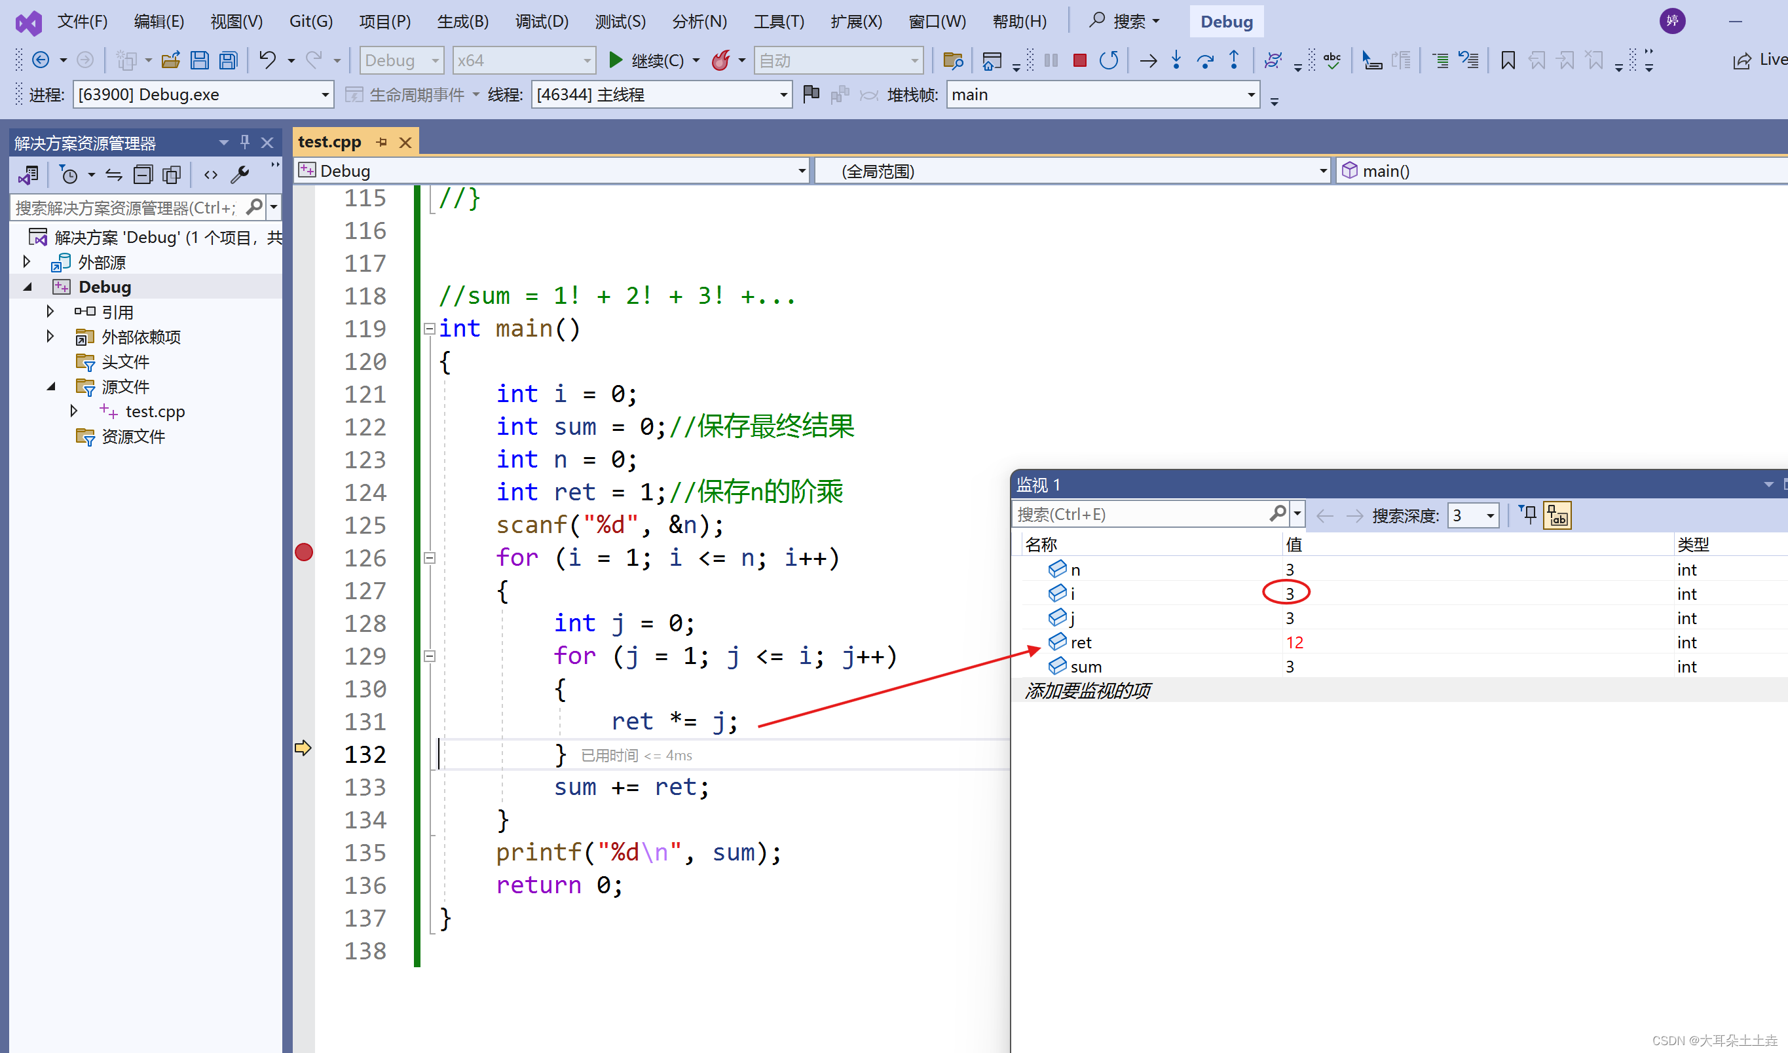Click the 添加要监视的项 row in Watch 1
The height and width of the screenshot is (1053, 1788).
pyautogui.click(x=1398, y=690)
